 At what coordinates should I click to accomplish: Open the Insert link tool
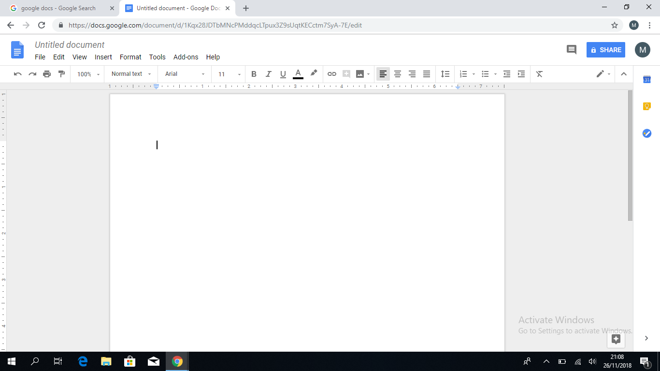[332, 74]
